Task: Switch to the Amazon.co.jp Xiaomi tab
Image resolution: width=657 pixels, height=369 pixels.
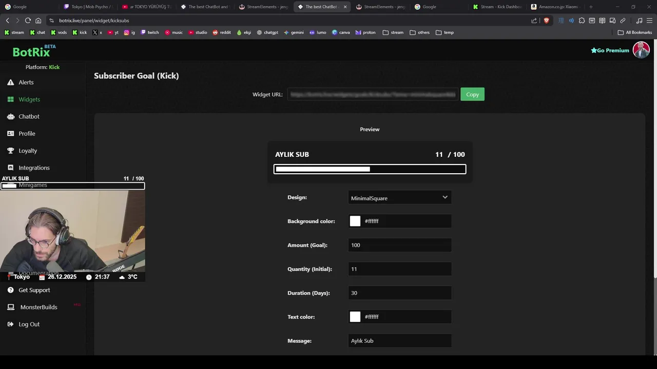Action: pos(555,7)
